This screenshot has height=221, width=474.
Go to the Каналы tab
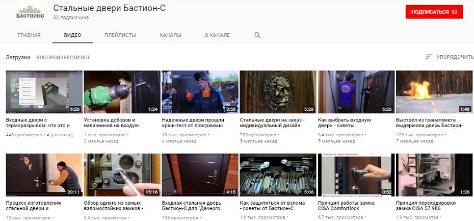click(171, 35)
